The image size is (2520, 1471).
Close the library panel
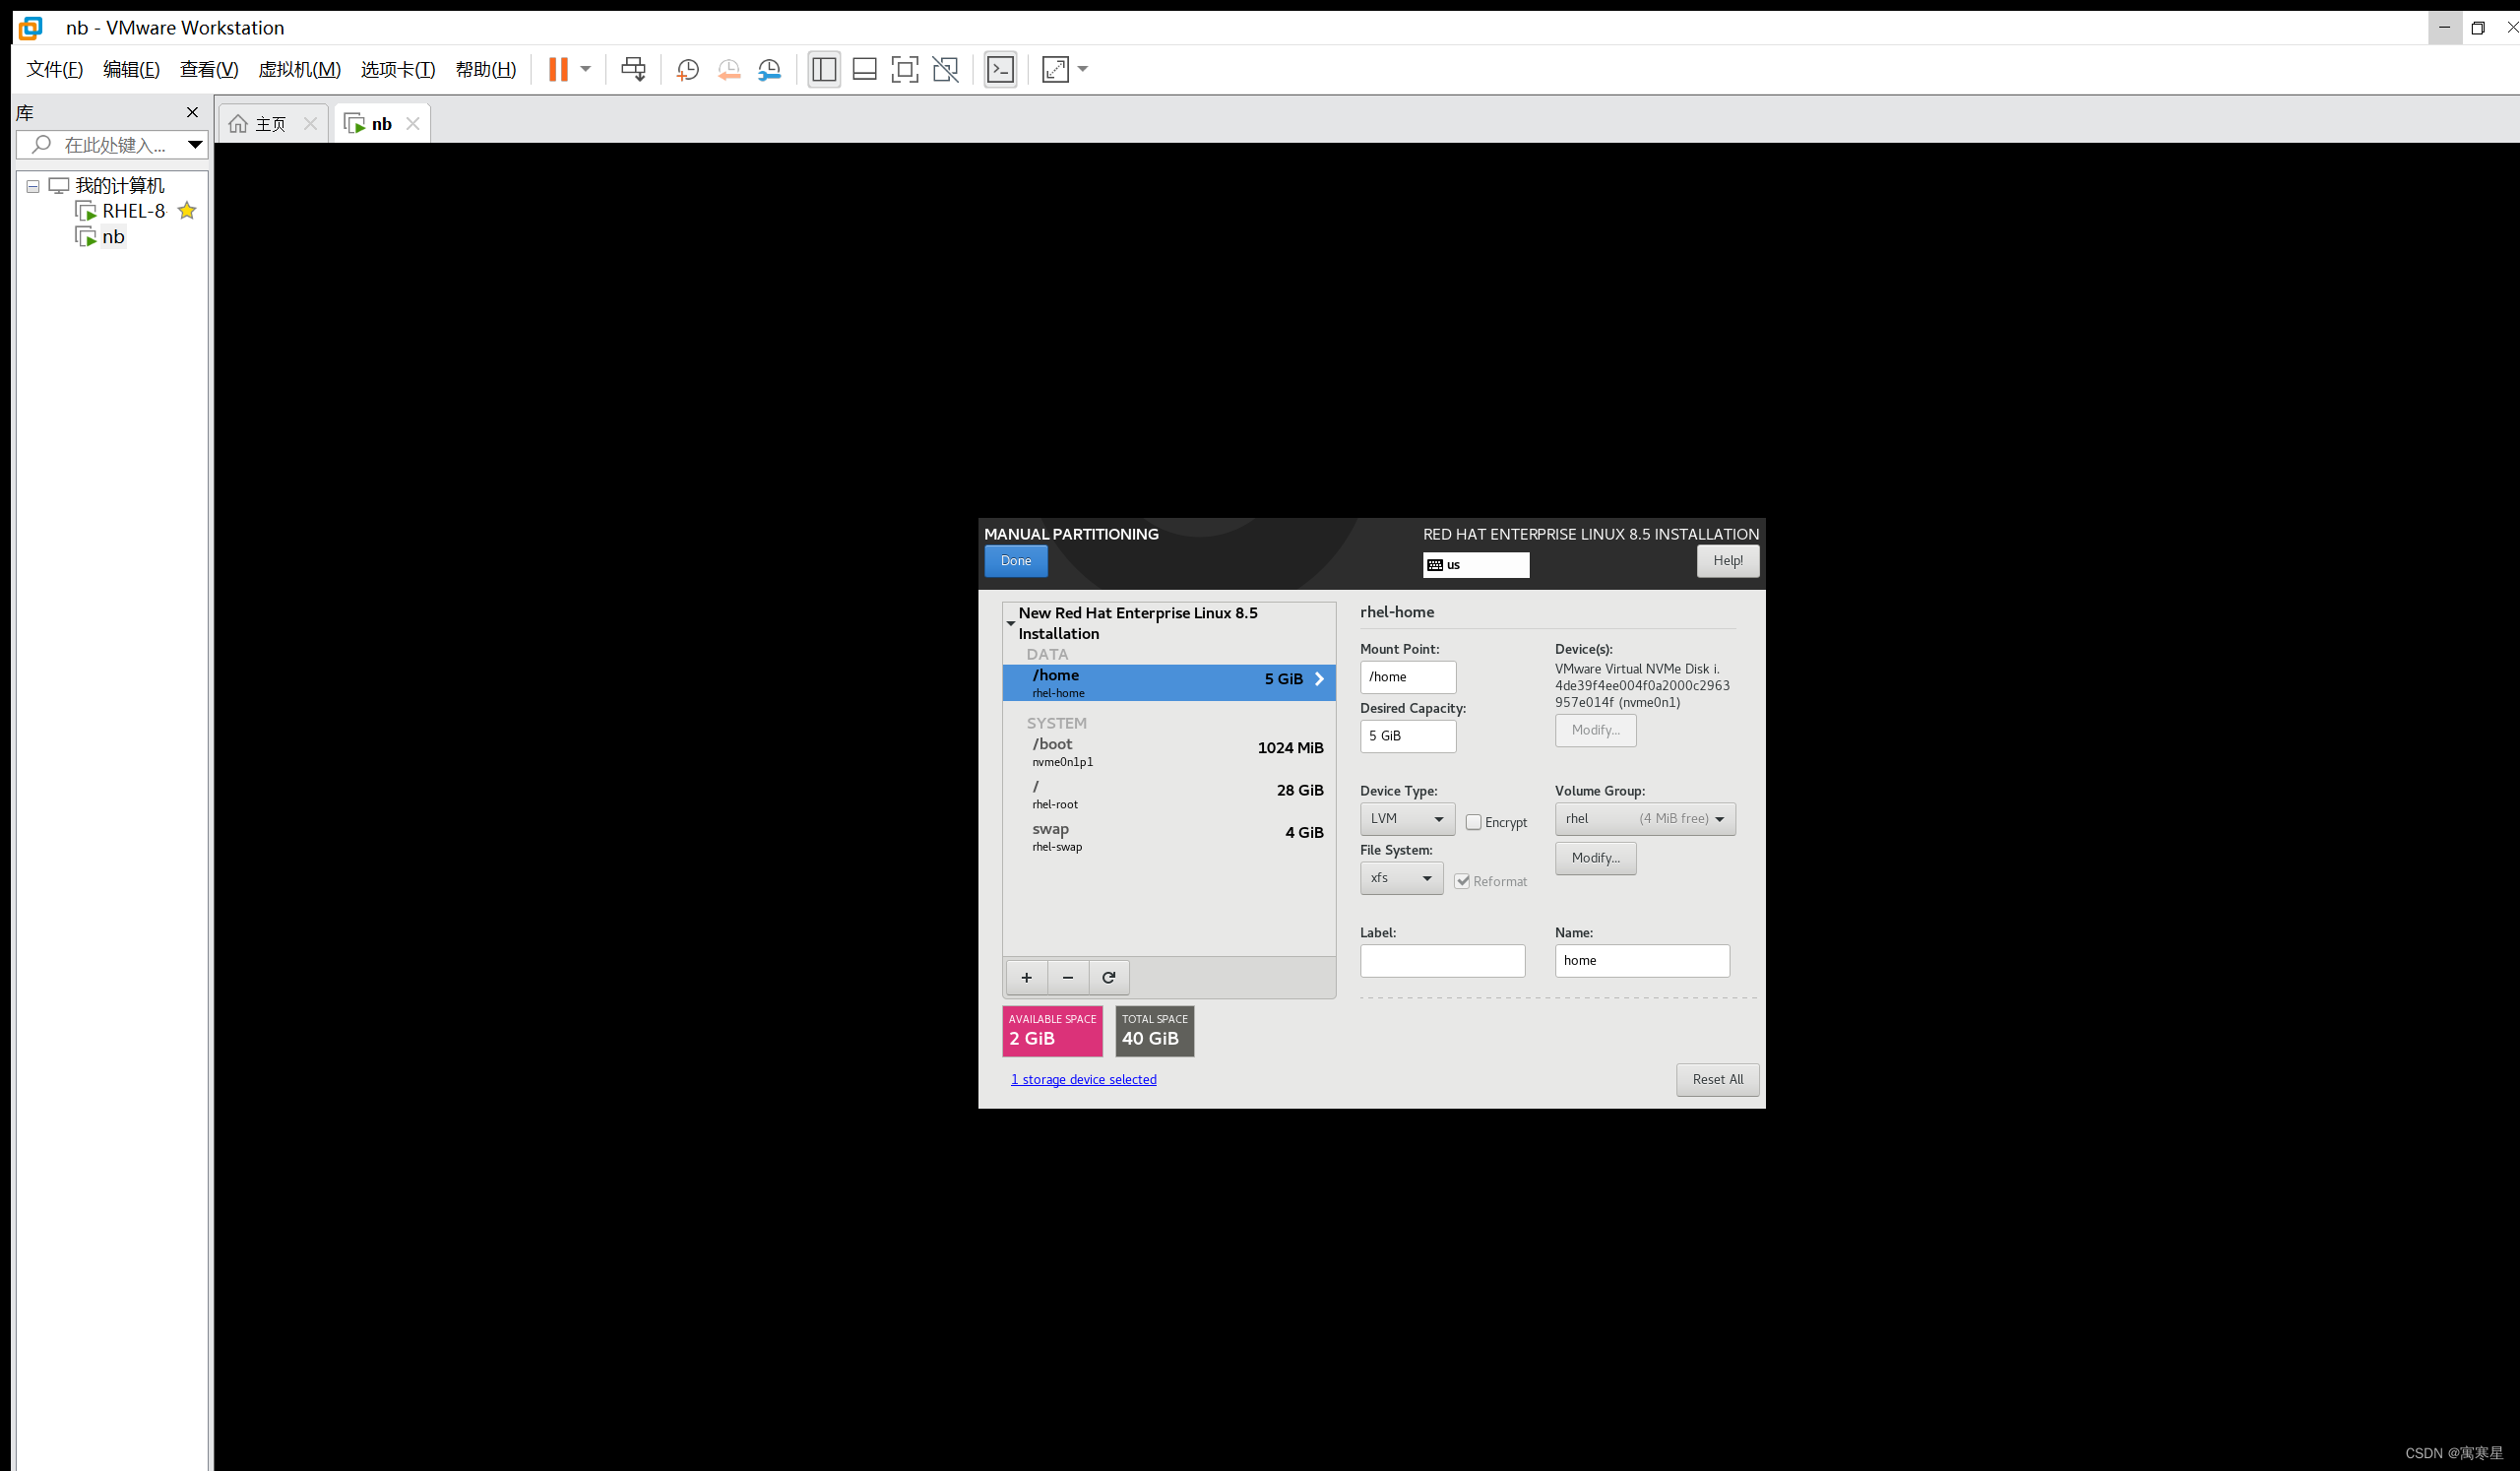(x=192, y=112)
